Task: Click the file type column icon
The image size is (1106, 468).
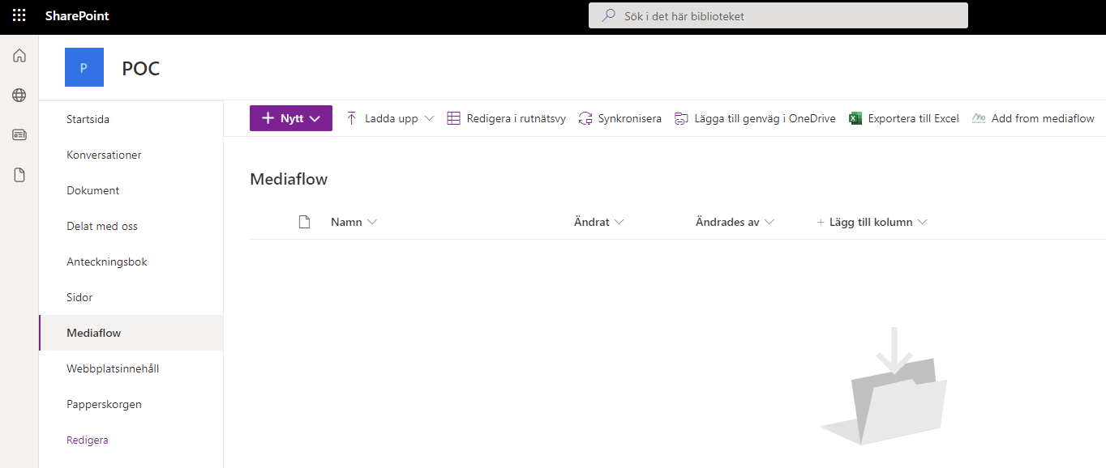Action: tap(305, 222)
